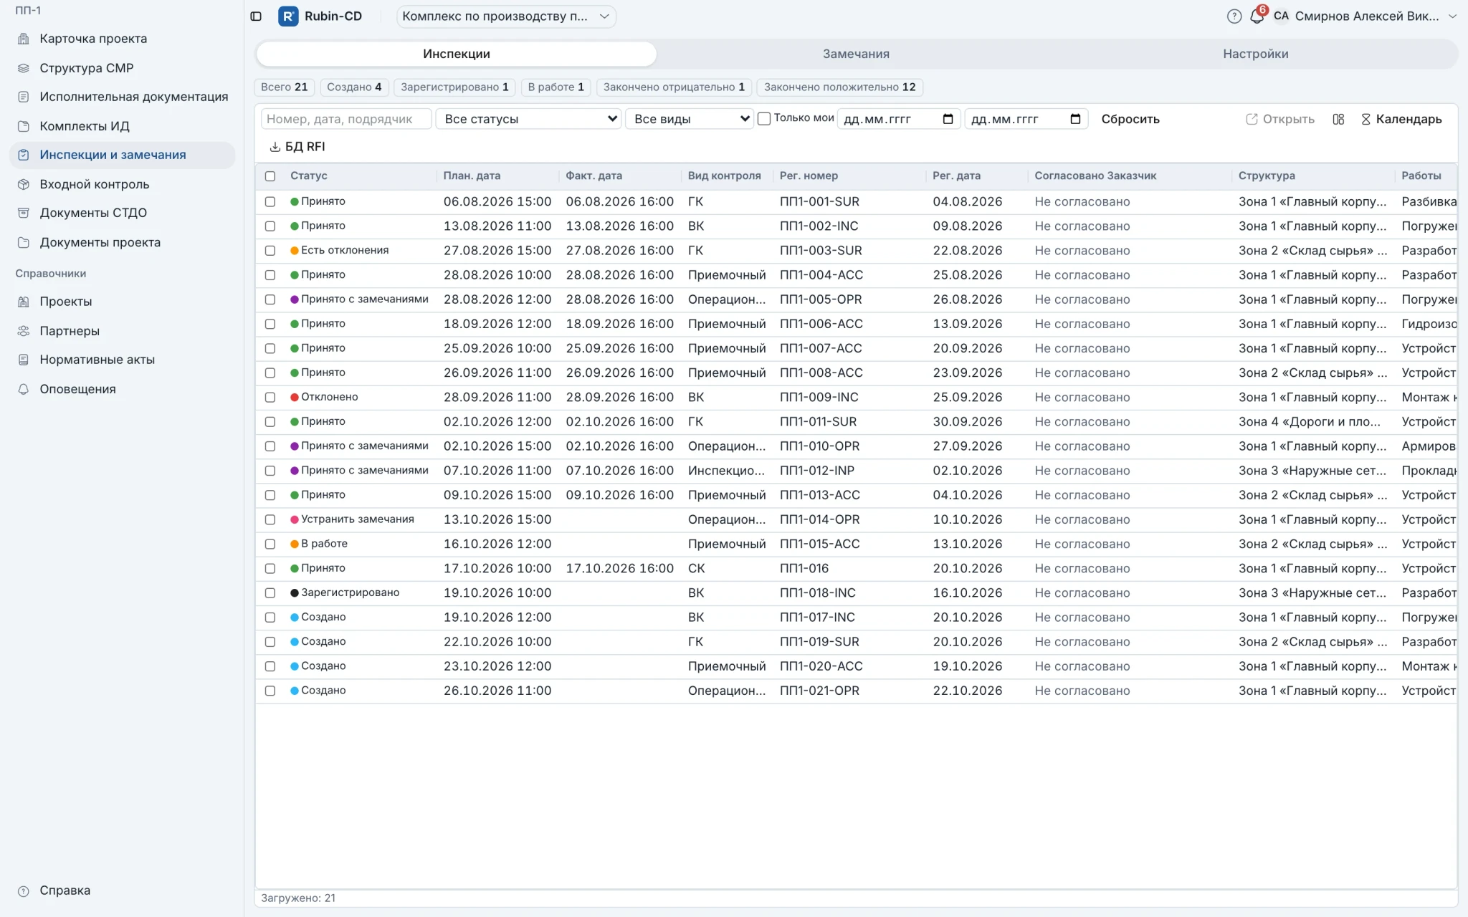Switch to the Настройки tab
This screenshot has height=917, width=1468.
(x=1255, y=54)
